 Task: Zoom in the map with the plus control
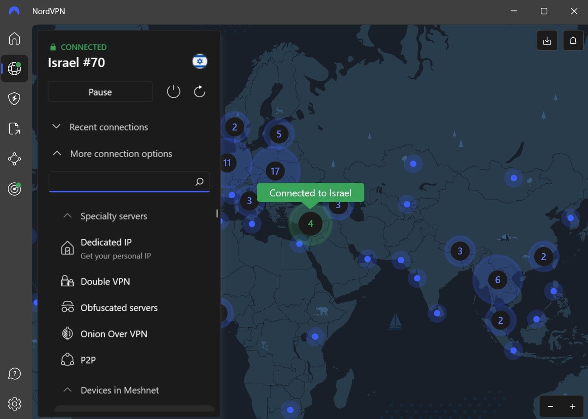click(x=572, y=406)
